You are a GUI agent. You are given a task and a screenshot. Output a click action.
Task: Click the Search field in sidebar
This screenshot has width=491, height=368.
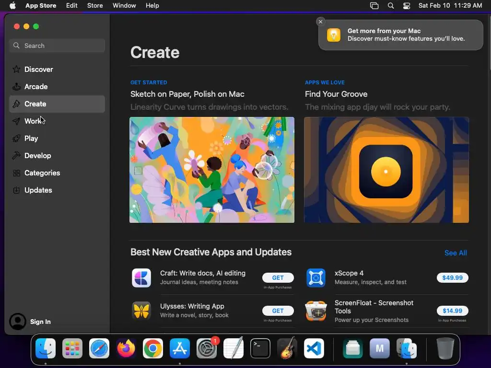click(x=57, y=46)
